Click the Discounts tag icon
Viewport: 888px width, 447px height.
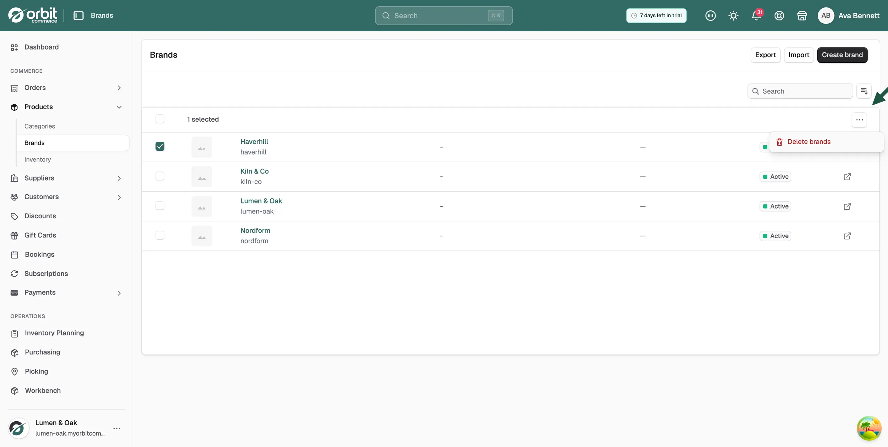pos(14,217)
